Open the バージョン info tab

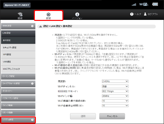pyautogui.click(x=77, y=16)
